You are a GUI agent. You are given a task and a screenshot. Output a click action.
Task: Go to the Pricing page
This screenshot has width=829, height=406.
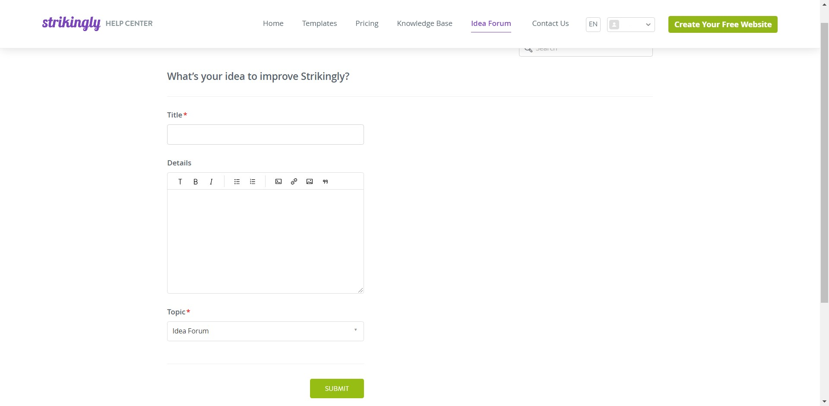(x=367, y=23)
